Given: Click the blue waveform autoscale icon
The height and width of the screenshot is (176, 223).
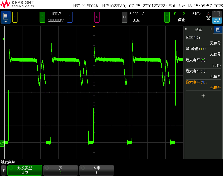Looking at the screenshot, I should [217, 20].
